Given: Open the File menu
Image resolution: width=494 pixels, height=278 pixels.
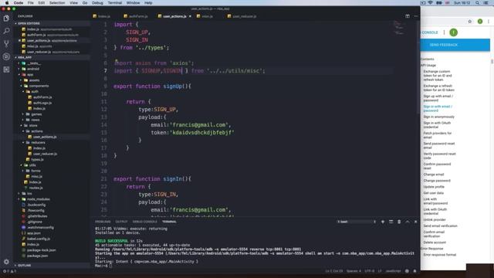Looking at the screenshot, I should [31, 3].
